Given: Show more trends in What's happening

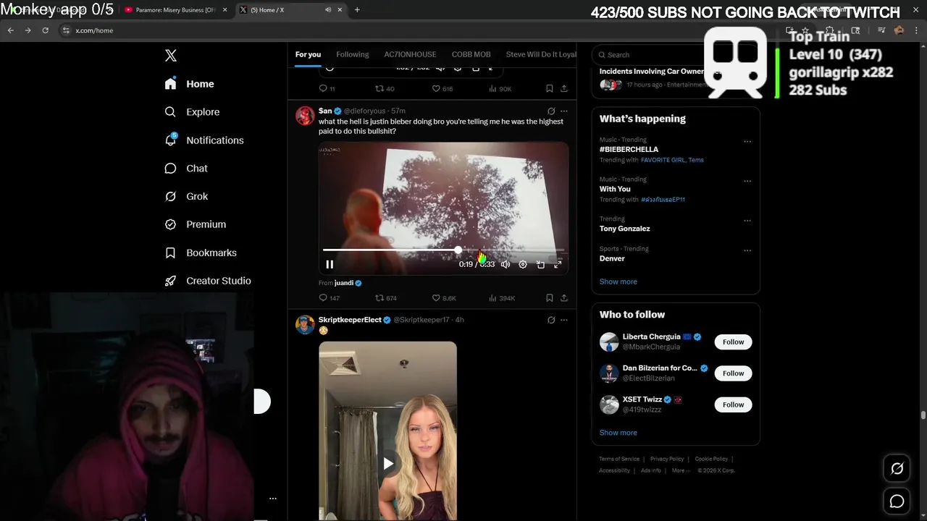Looking at the screenshot, I should [x=618, y=281].
